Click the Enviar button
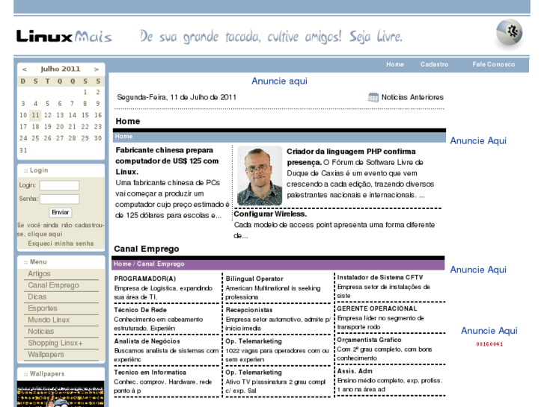The image size is (544, 407). (61, 212)
